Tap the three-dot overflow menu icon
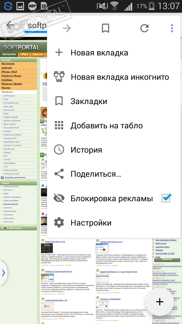The height and width of the screenshot is (324, 182). coord(172,28)
